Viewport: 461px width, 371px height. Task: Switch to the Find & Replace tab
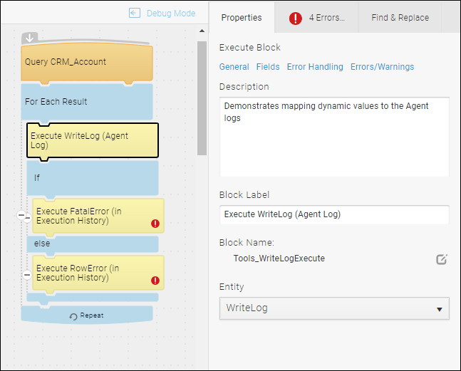tap(400, 18)
